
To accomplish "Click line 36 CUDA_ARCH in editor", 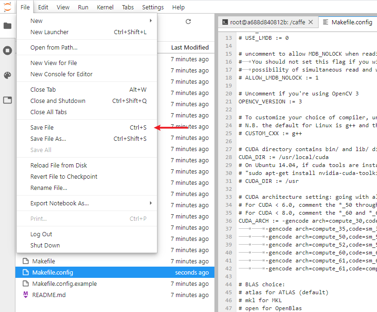I will coord(307,221).
